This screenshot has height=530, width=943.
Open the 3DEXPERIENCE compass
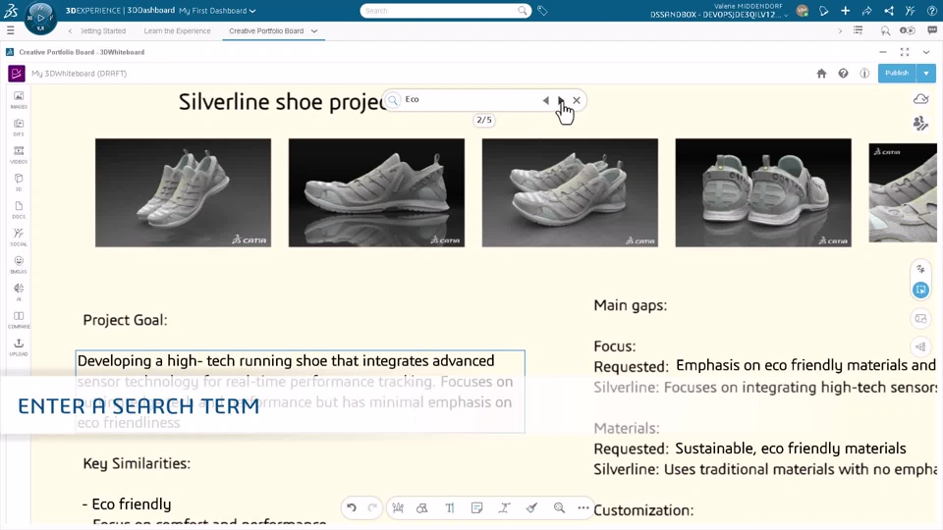point(40,18)
